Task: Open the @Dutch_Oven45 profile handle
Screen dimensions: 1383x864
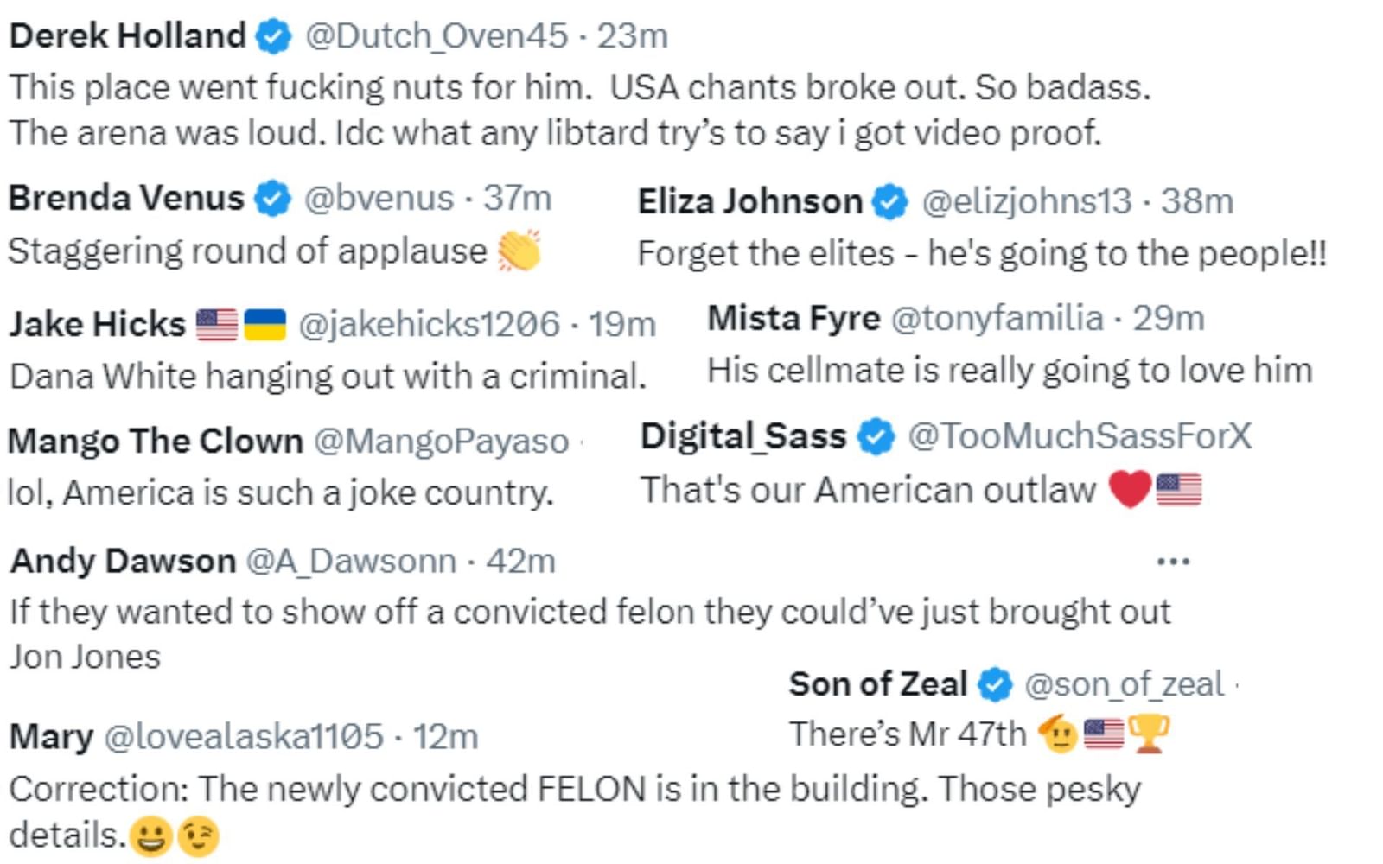Action: click(437, 36)
